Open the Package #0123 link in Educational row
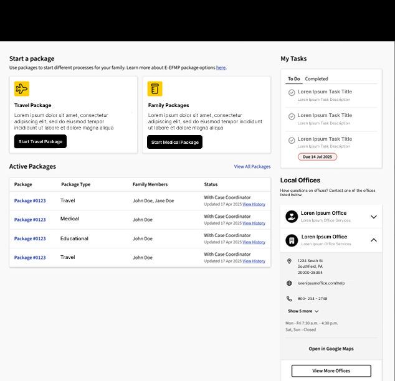395x381 pixels. (x=30, y=238)
